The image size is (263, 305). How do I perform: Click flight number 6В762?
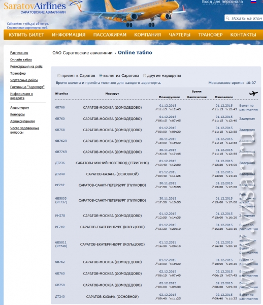(60, 262)
